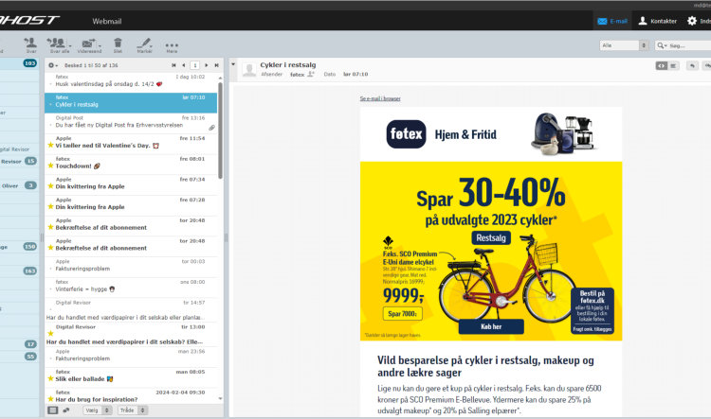Open the 'Se e-mail i browser' link

click(380, 98)
